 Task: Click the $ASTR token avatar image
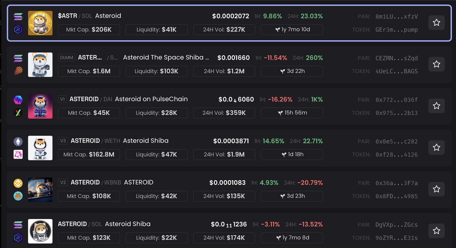coord(40,23)
